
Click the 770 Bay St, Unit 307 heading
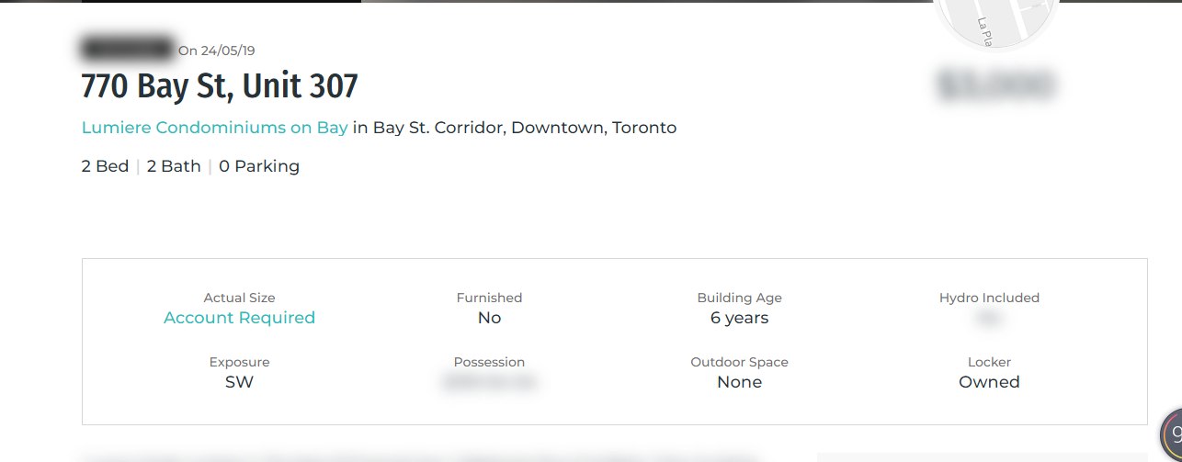(x=220, y=86)
